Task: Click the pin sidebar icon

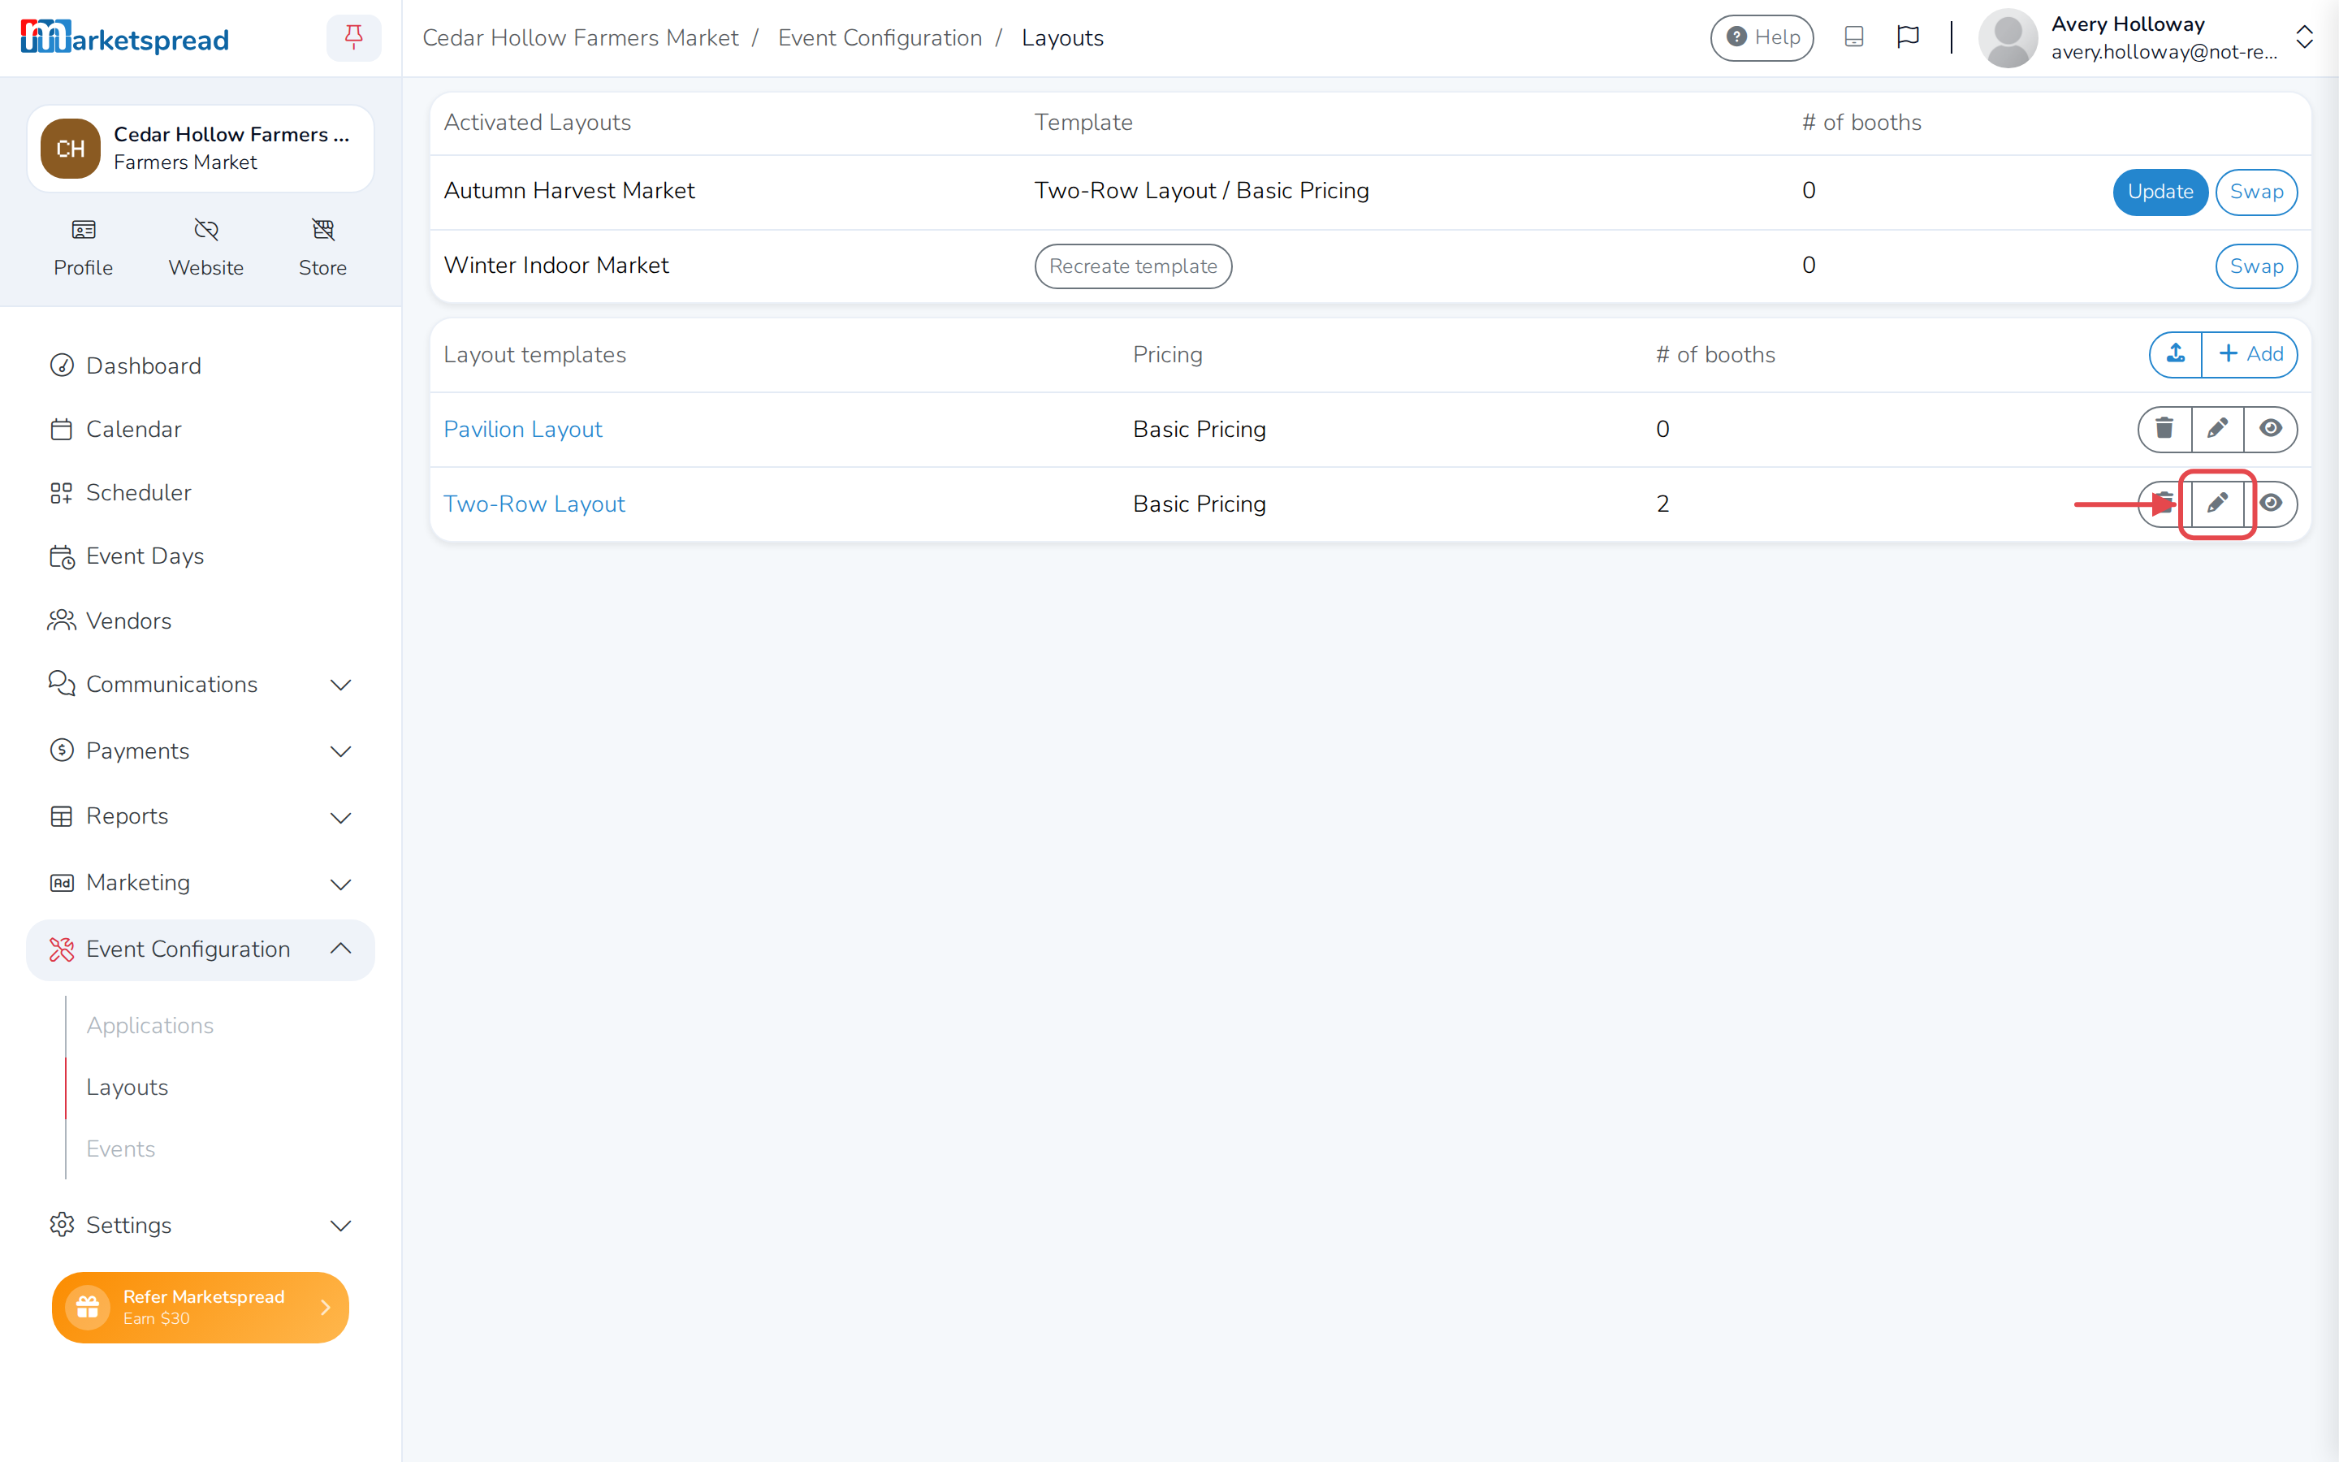Action: pos(354,37)
